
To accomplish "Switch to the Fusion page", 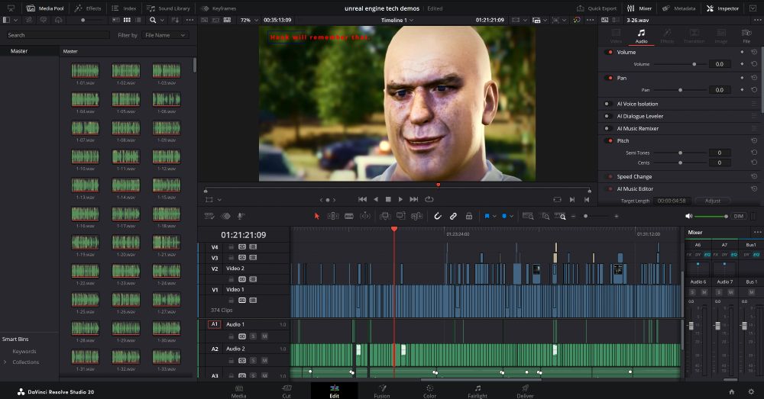I will 382,391.
